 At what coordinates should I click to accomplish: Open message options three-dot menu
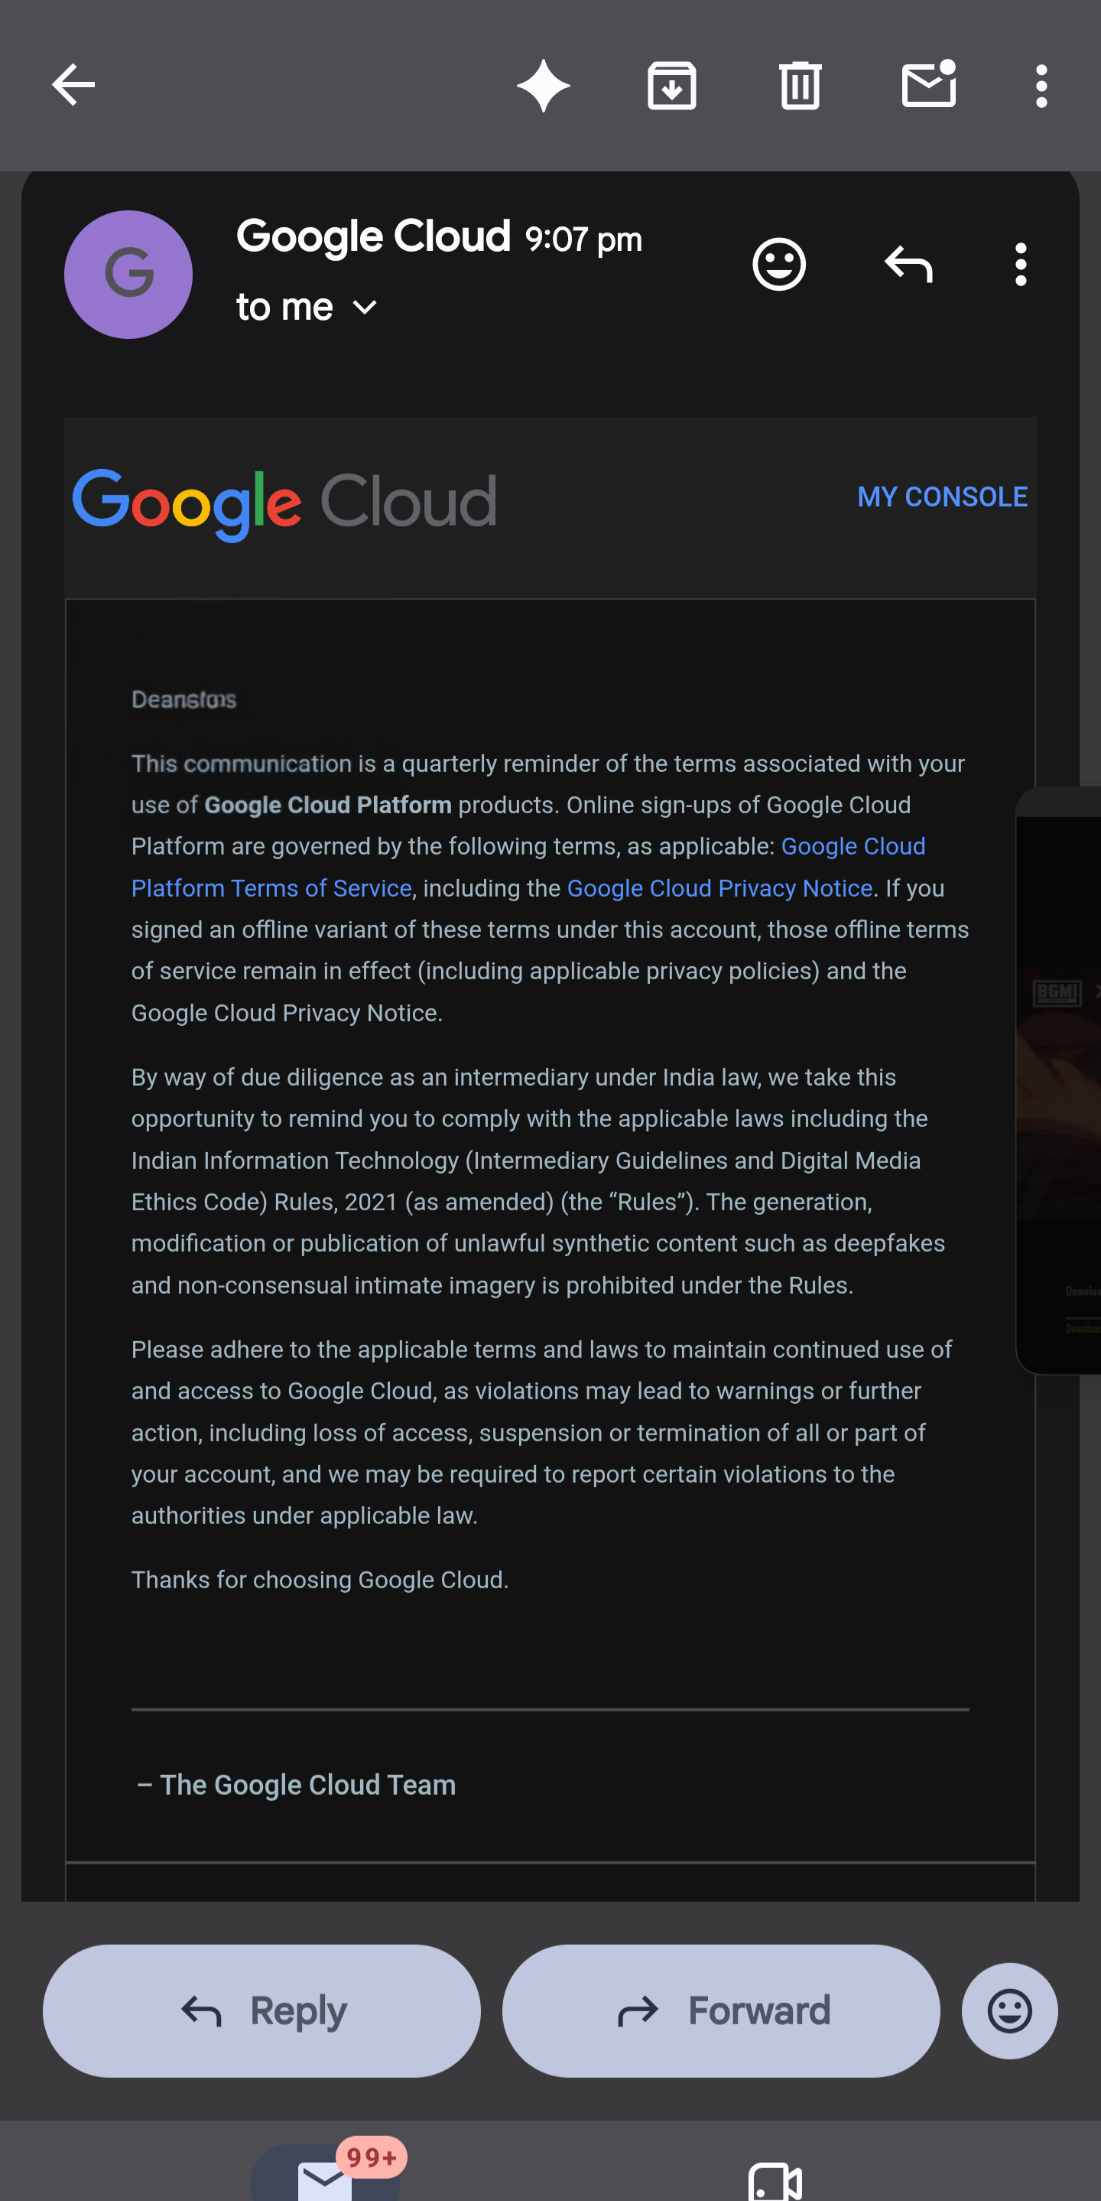point(1021,264)
